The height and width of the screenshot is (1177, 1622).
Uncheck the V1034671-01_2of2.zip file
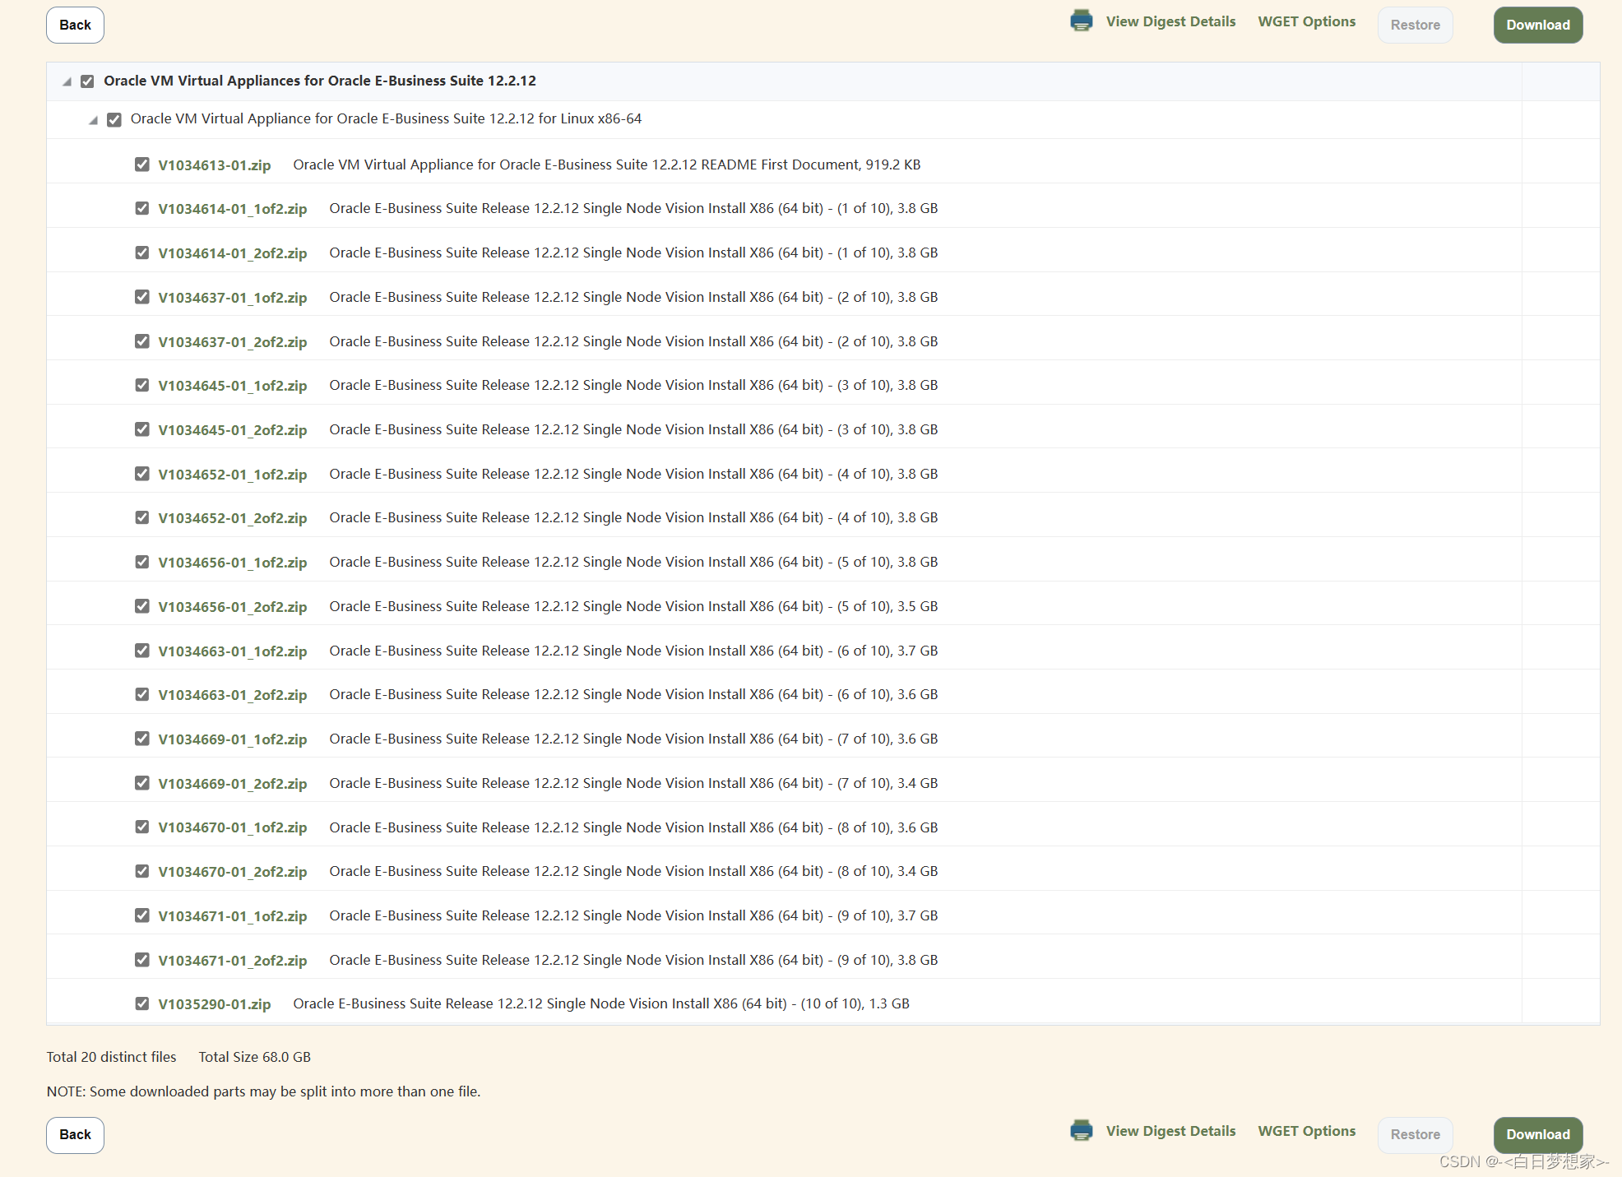click(x=141, y=959)
